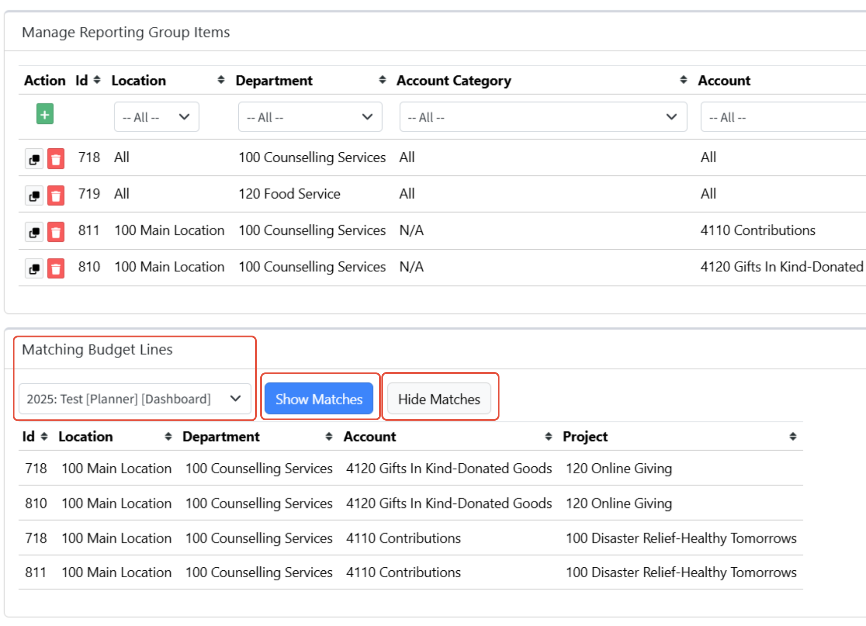Open the Location filter dropdown
This screenshot has height=626, width=866.
pos(156,117)
